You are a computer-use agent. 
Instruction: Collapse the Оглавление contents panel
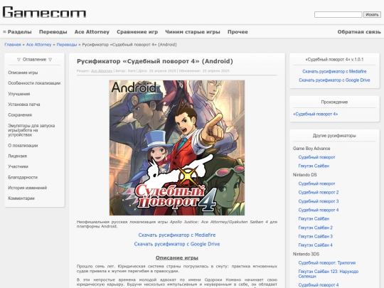click(35, 60)
